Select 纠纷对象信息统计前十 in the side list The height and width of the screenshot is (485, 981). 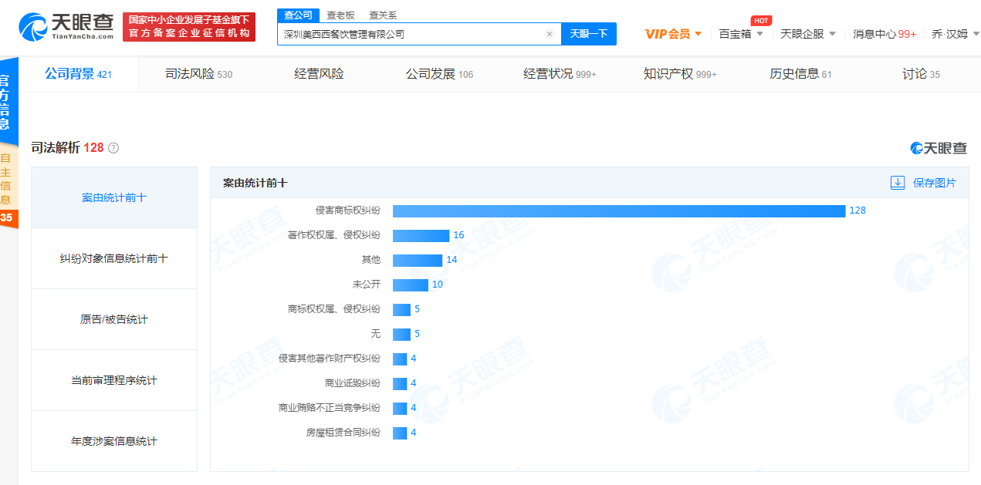point(114,258)
